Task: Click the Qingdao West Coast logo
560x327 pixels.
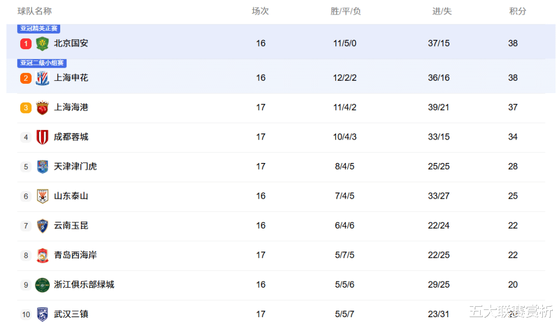Action: 42,256
